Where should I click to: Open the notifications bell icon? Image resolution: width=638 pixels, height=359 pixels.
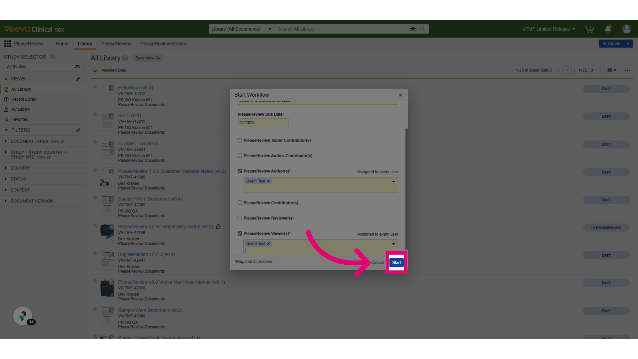tap(608, 29)
